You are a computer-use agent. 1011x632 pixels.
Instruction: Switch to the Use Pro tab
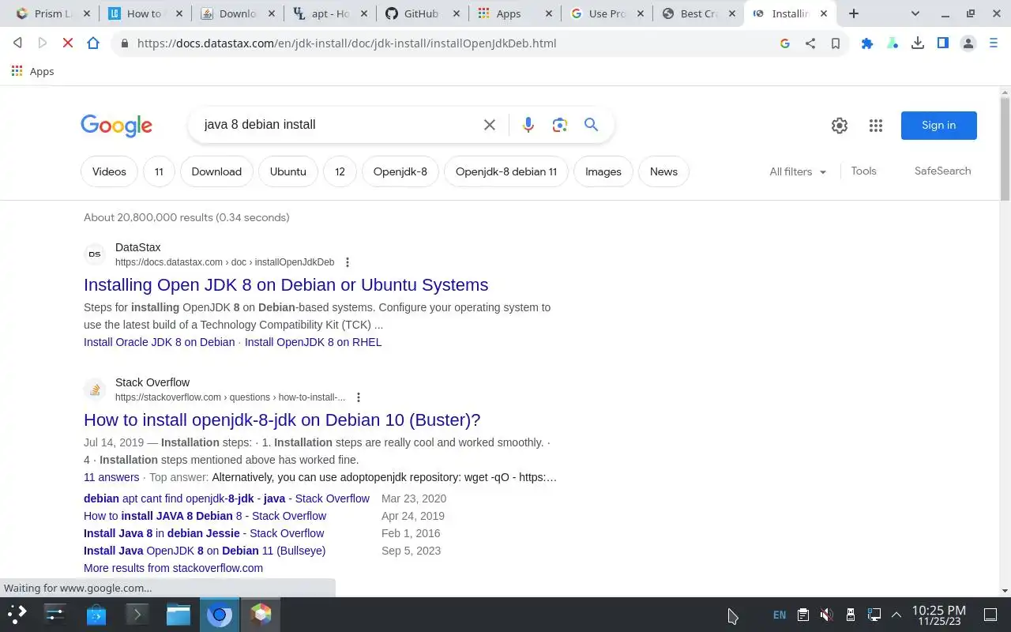click(607, 13)
